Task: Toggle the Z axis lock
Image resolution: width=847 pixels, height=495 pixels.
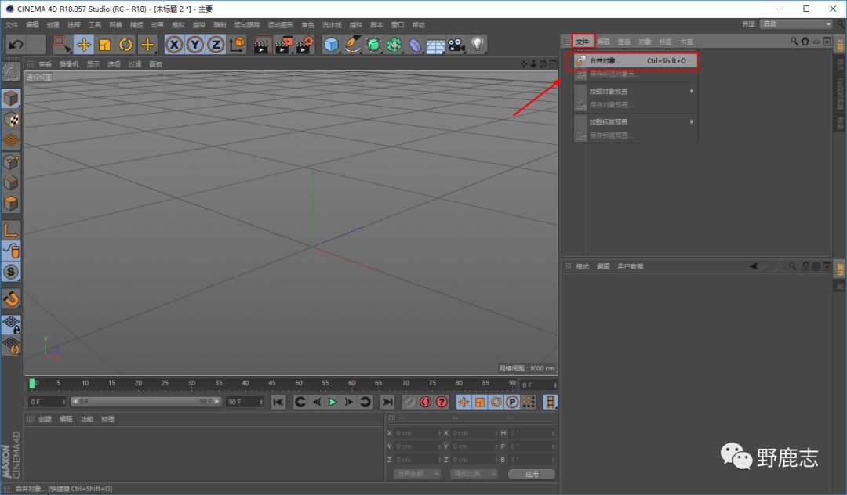Action: pyautogui.click(x=216, y=44)
